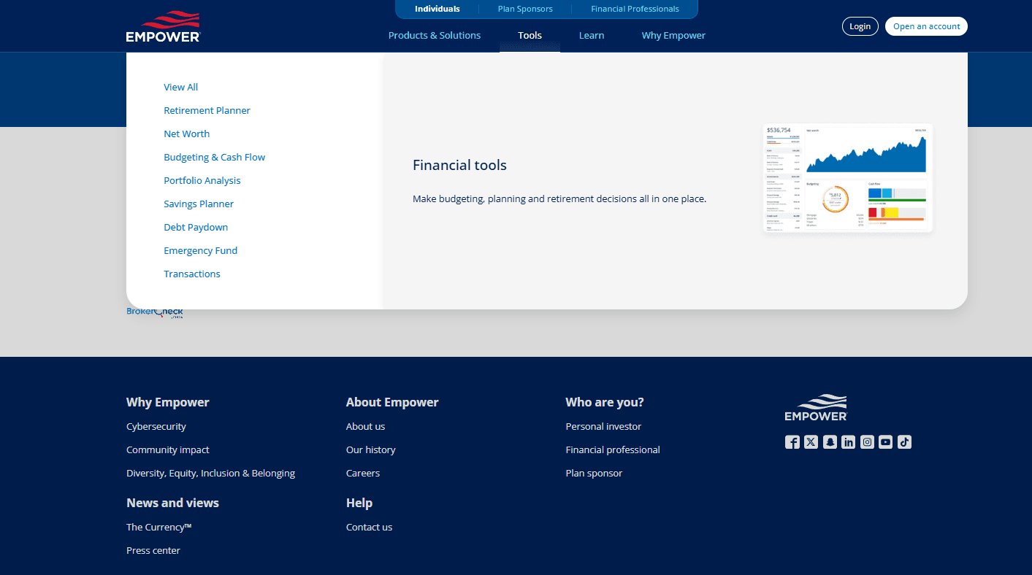
Task: Open Retirement Planner from the Tools menu
Action: click(x=207, y=110)
